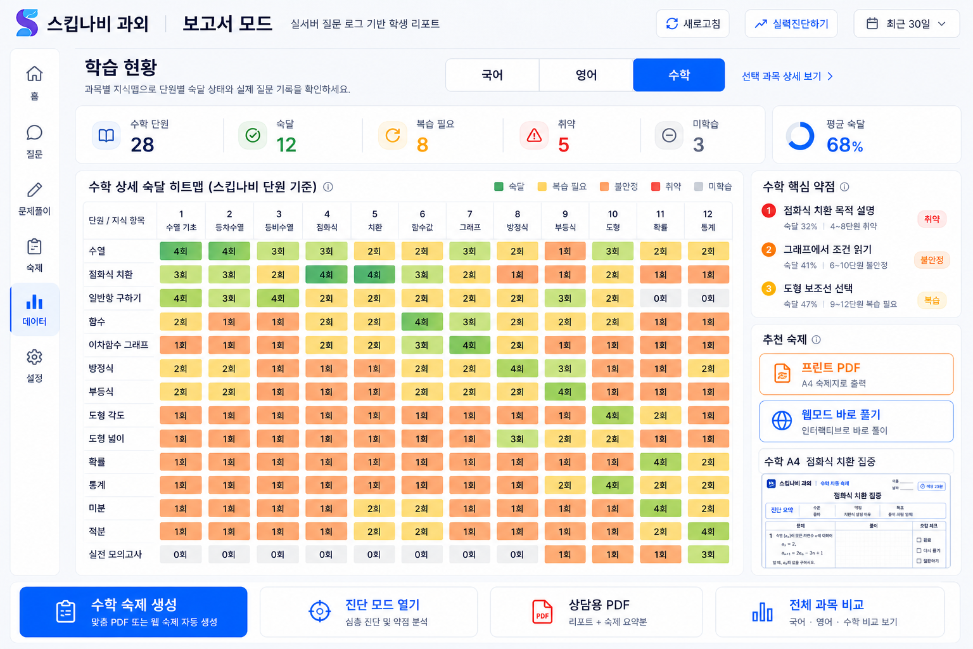Click 수열 row 수열 기초 4회 cell
The width and height of the screenshot is (973, 649).
181,251
